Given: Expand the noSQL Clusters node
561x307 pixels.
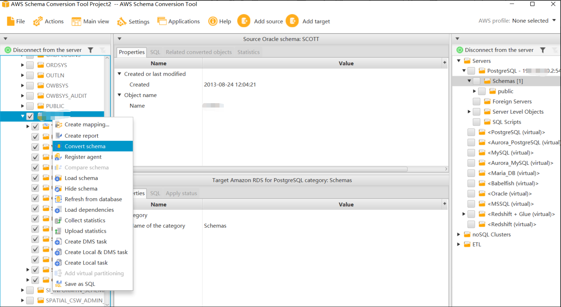Looking at the screenshot, I should click(x=459, y=234).
